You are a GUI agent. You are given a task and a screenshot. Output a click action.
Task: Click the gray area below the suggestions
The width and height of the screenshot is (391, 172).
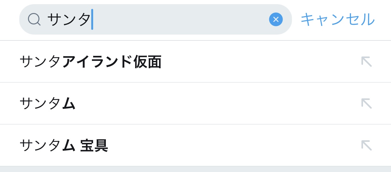pyautogui.click(x=195, y=169)
